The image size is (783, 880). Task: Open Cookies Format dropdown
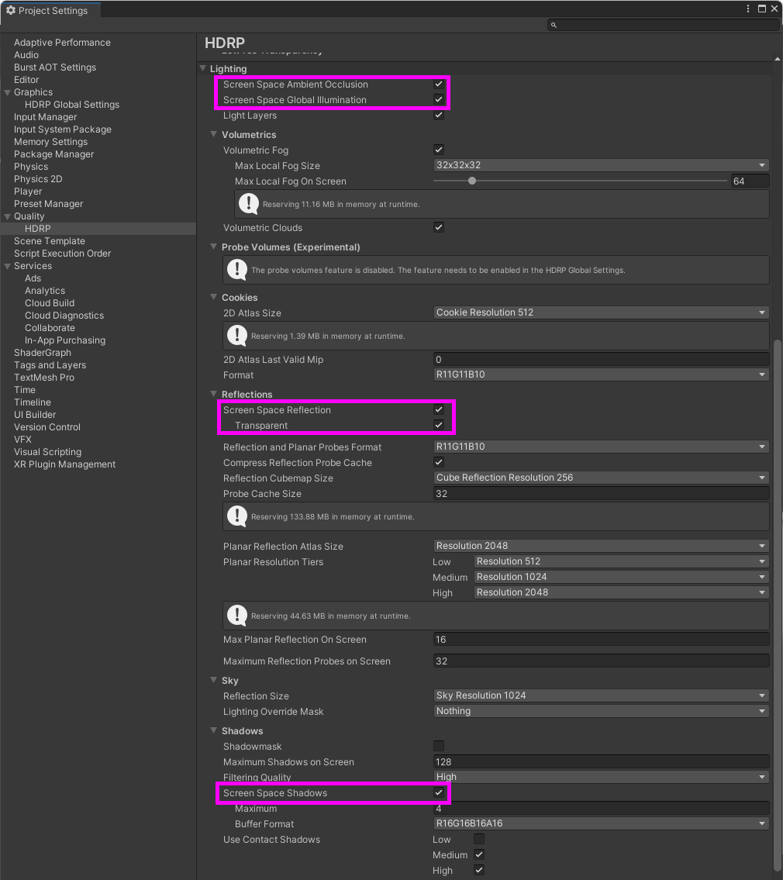click(x=601, y=374)
